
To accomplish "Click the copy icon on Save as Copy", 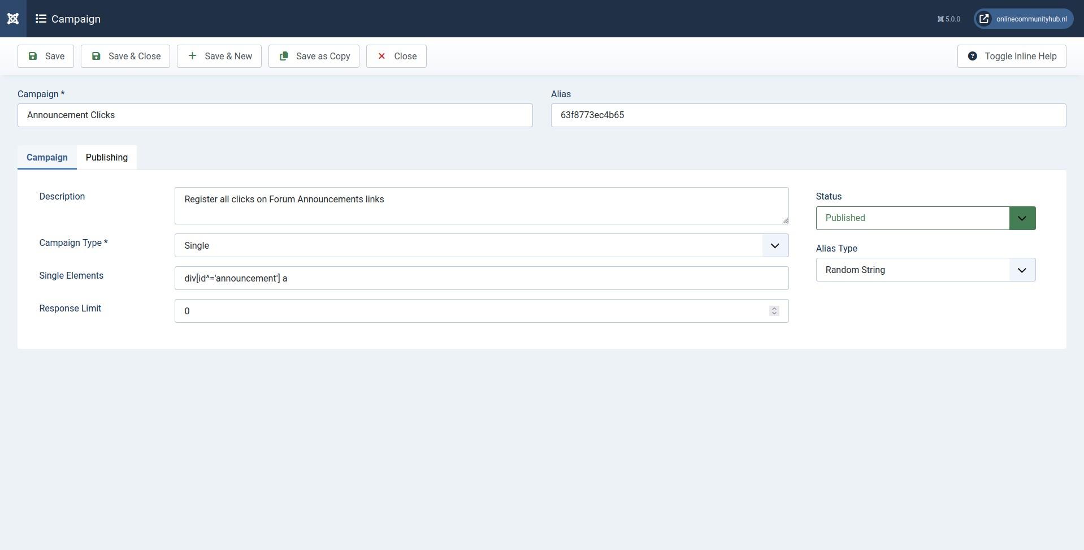I will coord(284,56).
